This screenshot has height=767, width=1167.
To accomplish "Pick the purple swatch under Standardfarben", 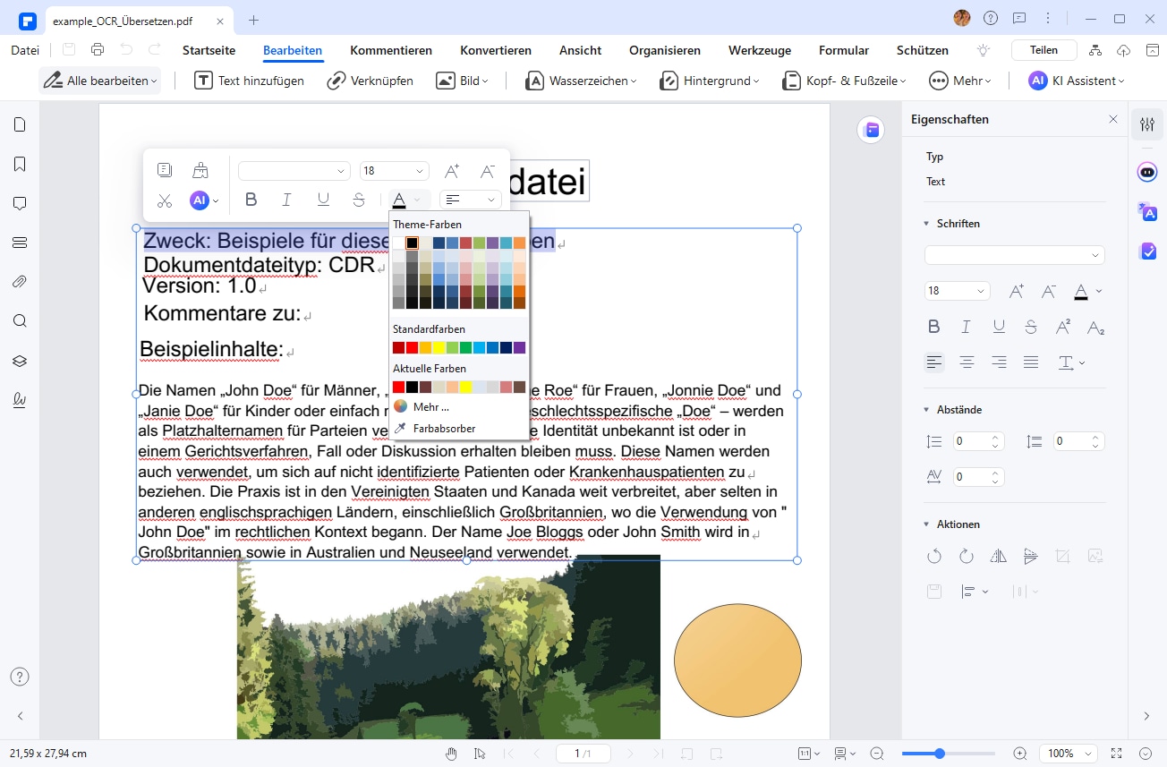I will coord(520,347).
